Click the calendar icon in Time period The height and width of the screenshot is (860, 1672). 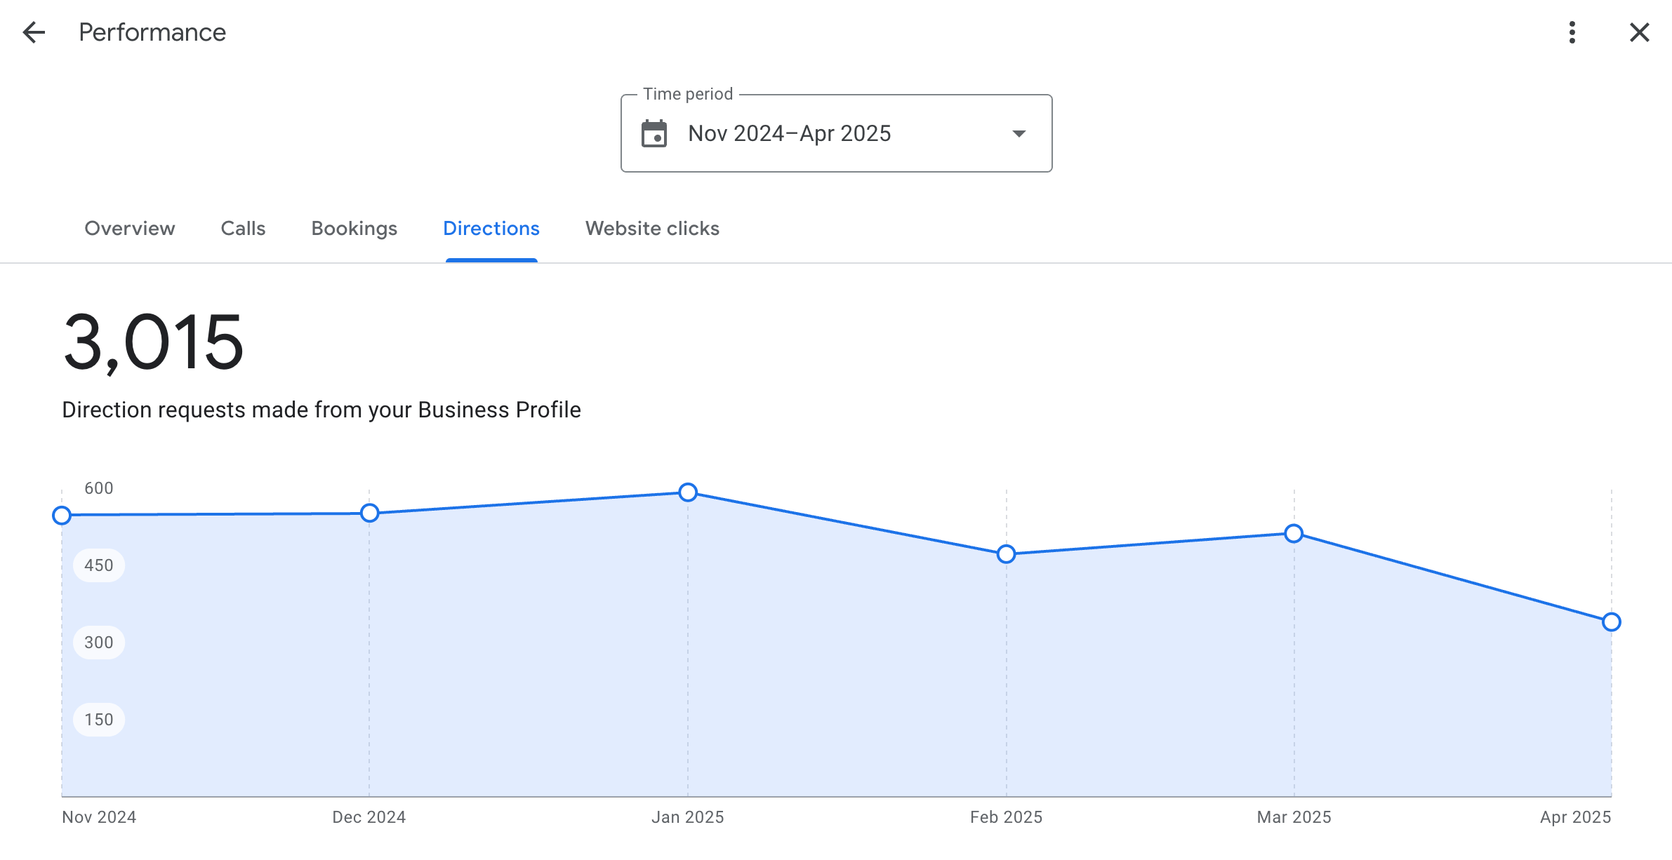(x=654, y=133)
